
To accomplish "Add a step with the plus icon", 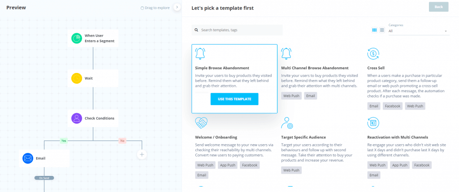I will coord(142,154).
